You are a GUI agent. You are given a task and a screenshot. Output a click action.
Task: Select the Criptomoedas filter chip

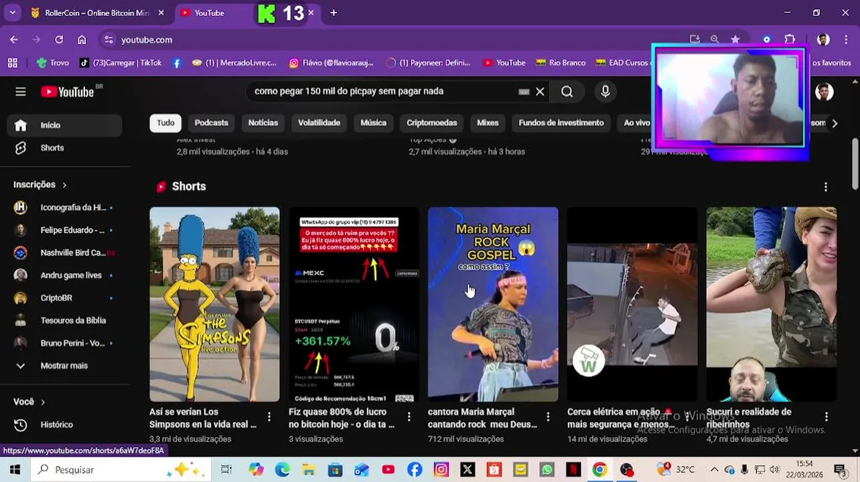tap(432, 123)
